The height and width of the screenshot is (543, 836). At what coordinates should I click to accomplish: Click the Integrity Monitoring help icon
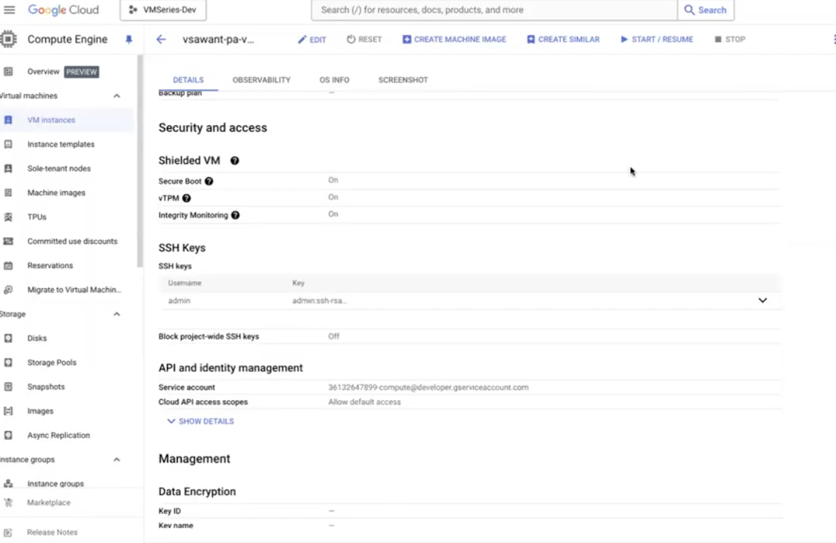(x=235, y=216)
